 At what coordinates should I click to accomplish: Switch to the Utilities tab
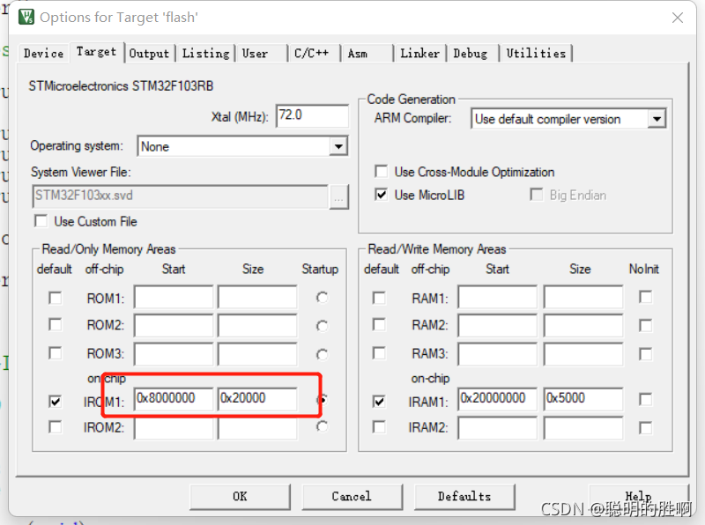tap(536, 54)
